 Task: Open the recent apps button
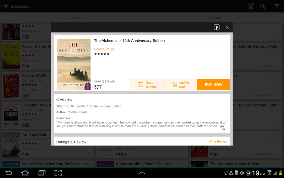42,173
